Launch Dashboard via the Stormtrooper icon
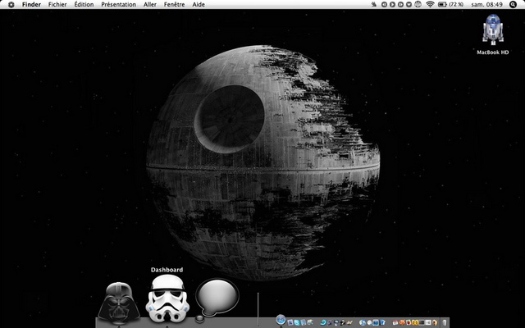This screenshot has width=525, height=328. pos(167,301)
